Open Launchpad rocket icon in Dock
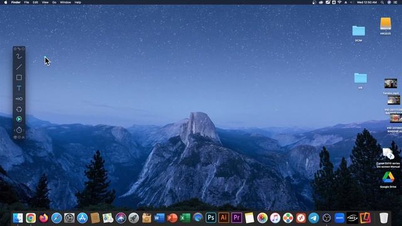The height and width of the screenshot is (226, 402). (x=134, y=218)
